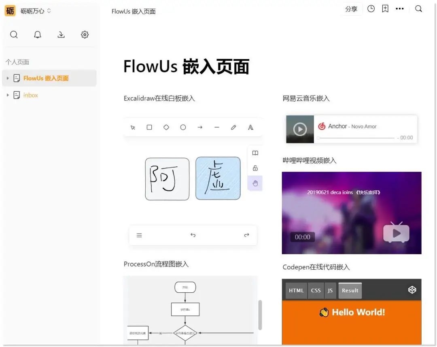Click the sidebar search icon
The width and height of the screenshot is (437, 347).
coord(14,34)
